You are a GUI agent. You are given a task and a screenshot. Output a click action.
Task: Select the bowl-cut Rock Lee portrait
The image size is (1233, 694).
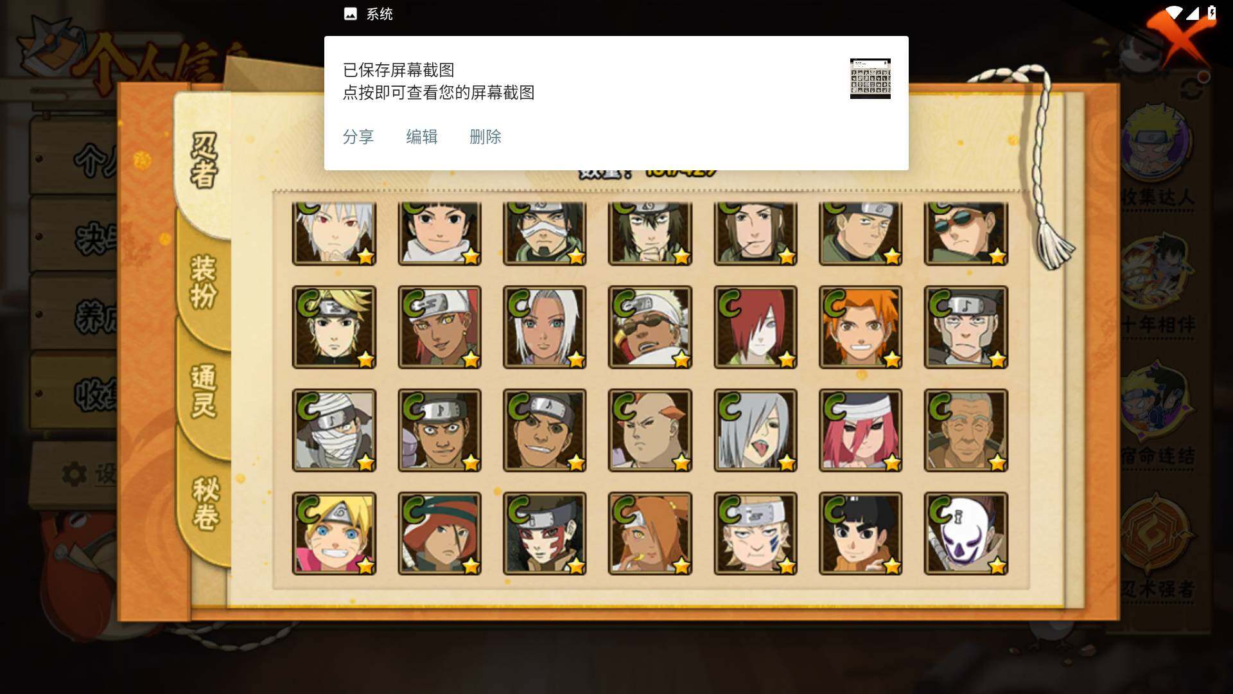coord(861,533)
